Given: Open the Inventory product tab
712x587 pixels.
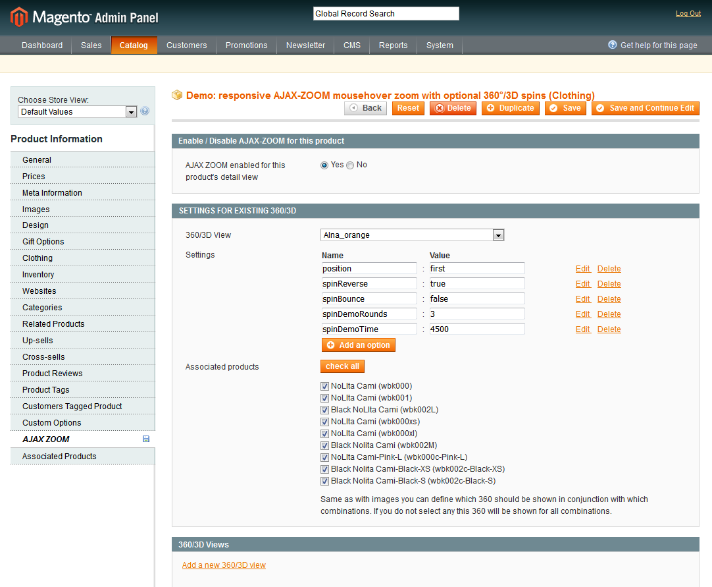Looking at the screenshot, I should point(83,275).
